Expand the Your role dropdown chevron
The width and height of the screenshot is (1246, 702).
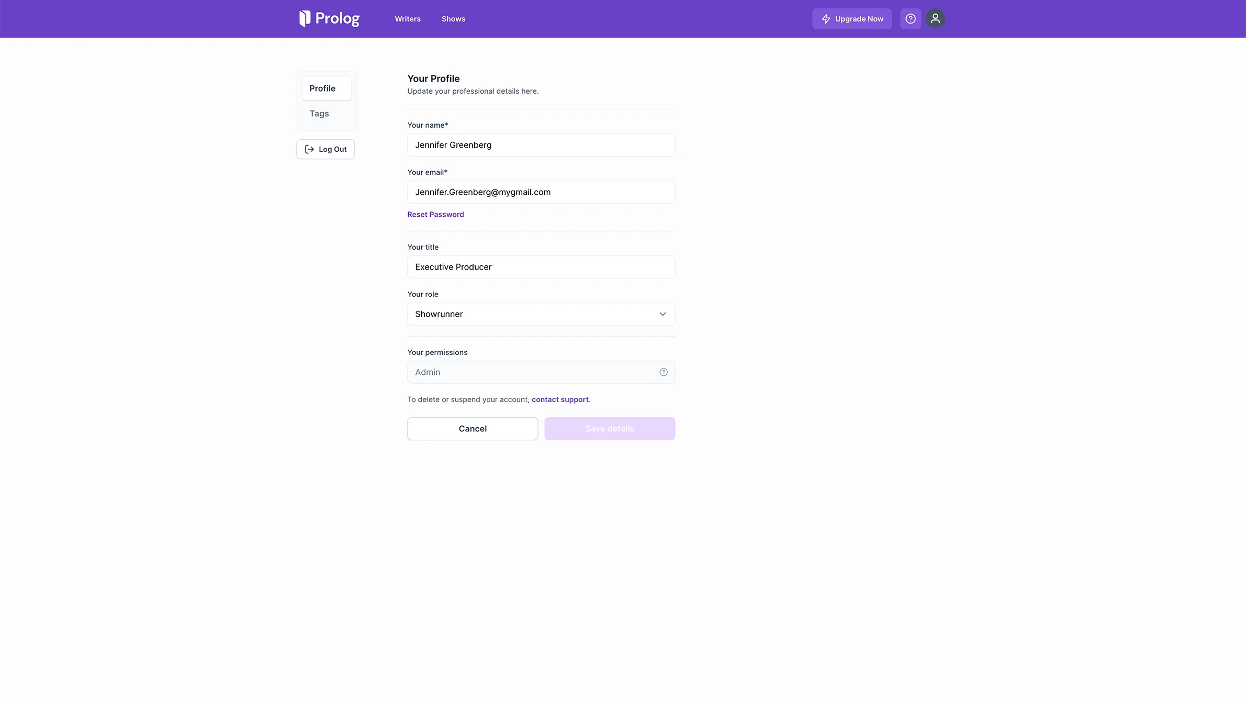663,314
